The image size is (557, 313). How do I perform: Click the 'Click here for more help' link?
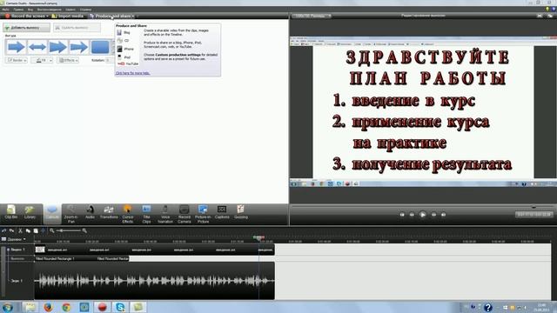coord(132,73)
